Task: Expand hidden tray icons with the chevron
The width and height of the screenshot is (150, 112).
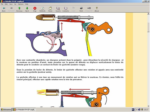Action: pyautogui.click(x=136, y=110)
